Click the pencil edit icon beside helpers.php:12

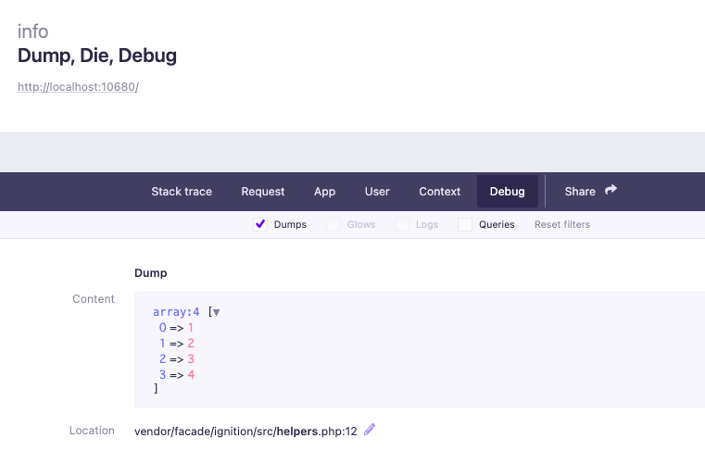(x=370, y=430)
